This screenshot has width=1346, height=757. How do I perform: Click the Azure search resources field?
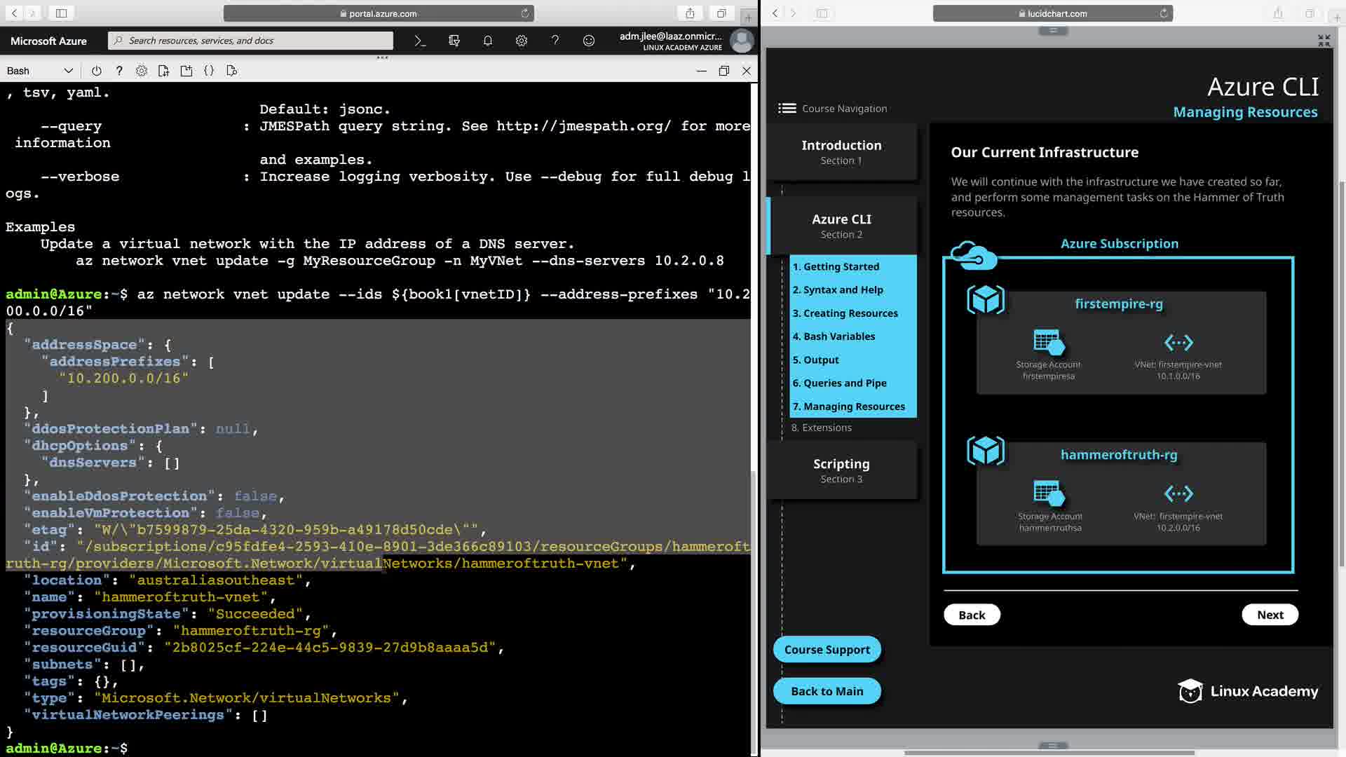pyautogui.click(x=252, y=41)
